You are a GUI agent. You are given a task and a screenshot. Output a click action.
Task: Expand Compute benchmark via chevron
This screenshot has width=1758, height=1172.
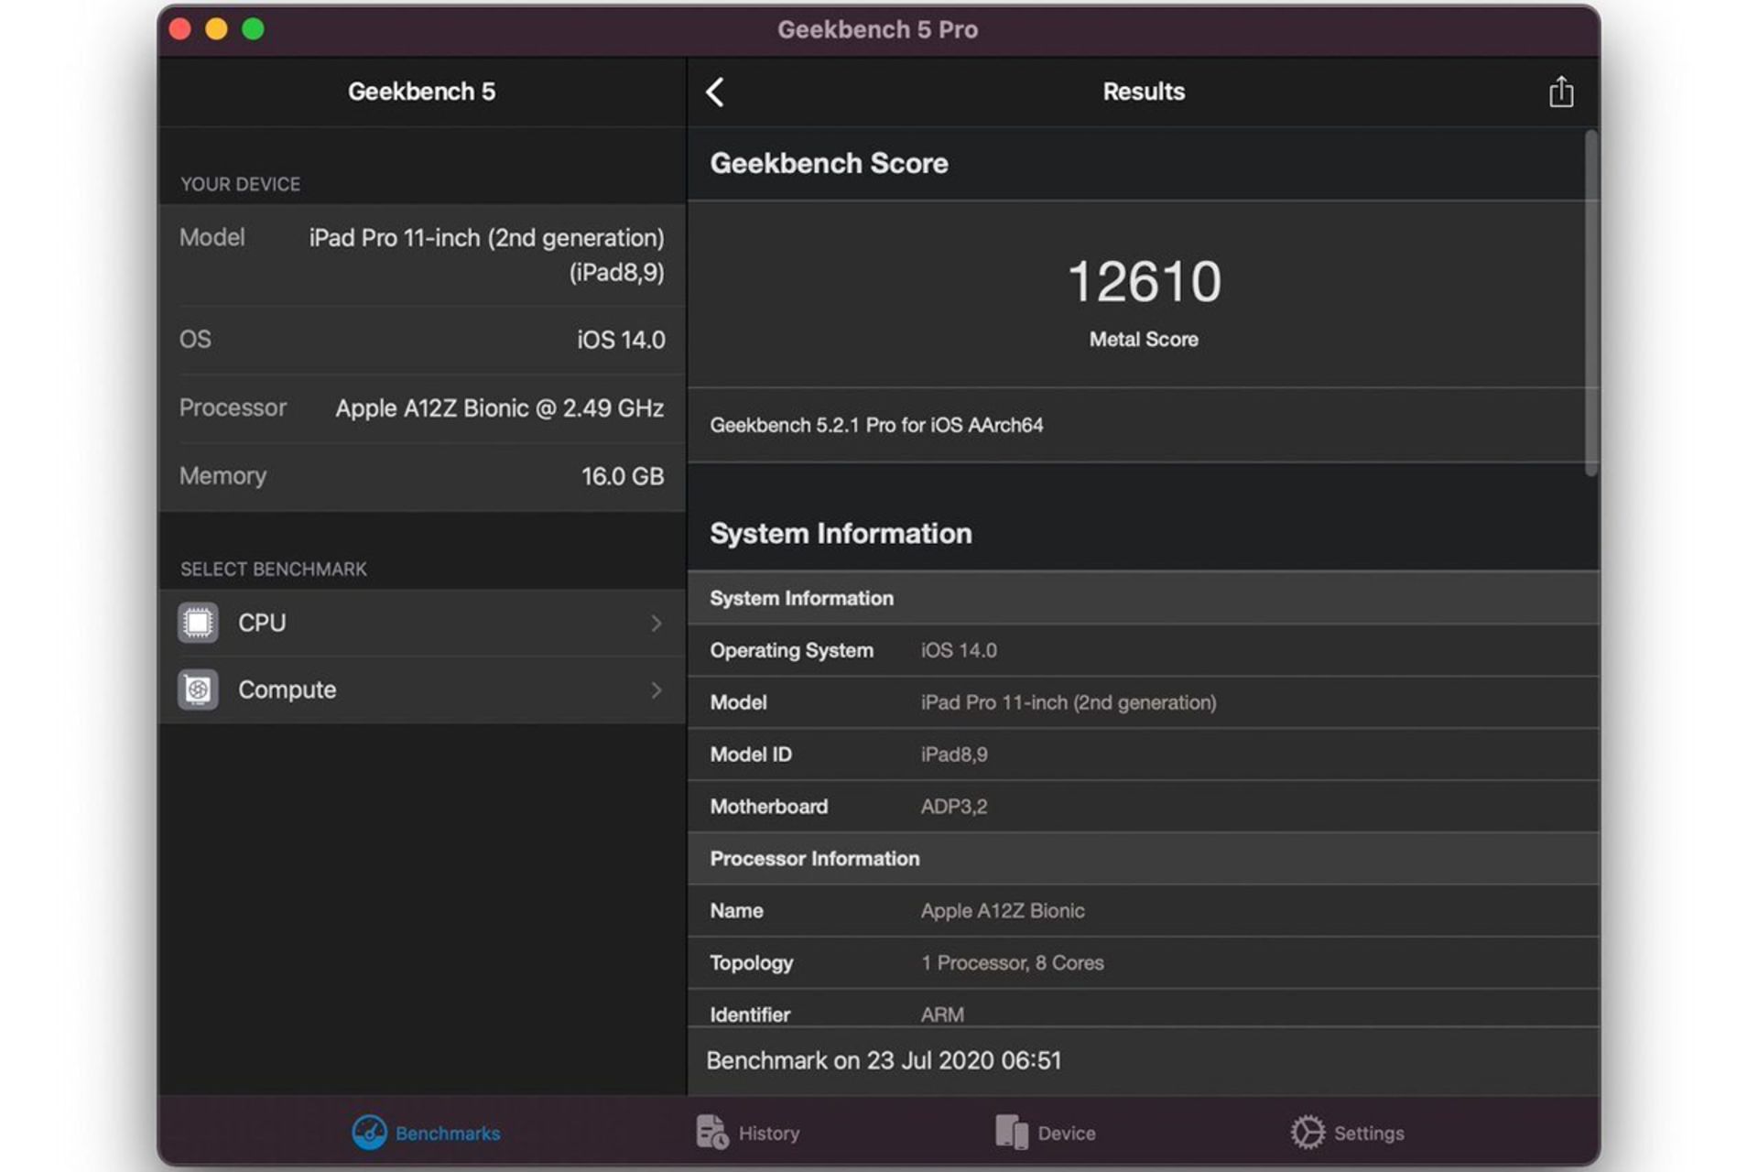pos(657,689)
